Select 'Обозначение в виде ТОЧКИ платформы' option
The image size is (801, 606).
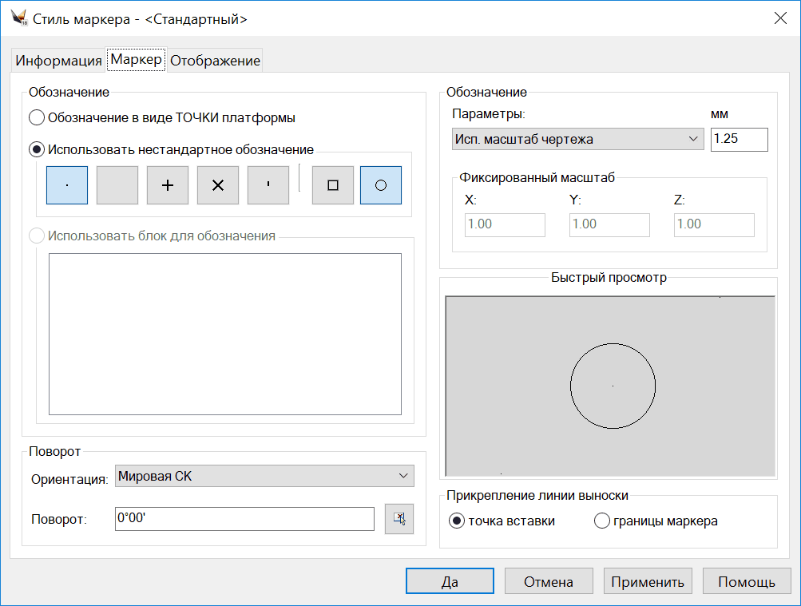coord(37,118)
